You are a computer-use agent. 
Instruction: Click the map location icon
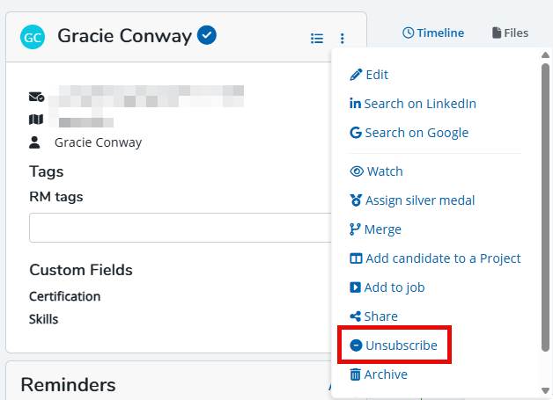36,120
